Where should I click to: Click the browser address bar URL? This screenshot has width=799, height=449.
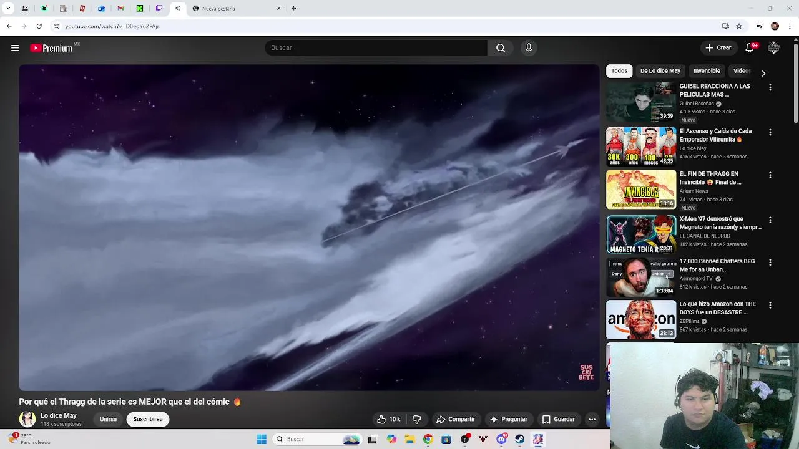point(112,26)
